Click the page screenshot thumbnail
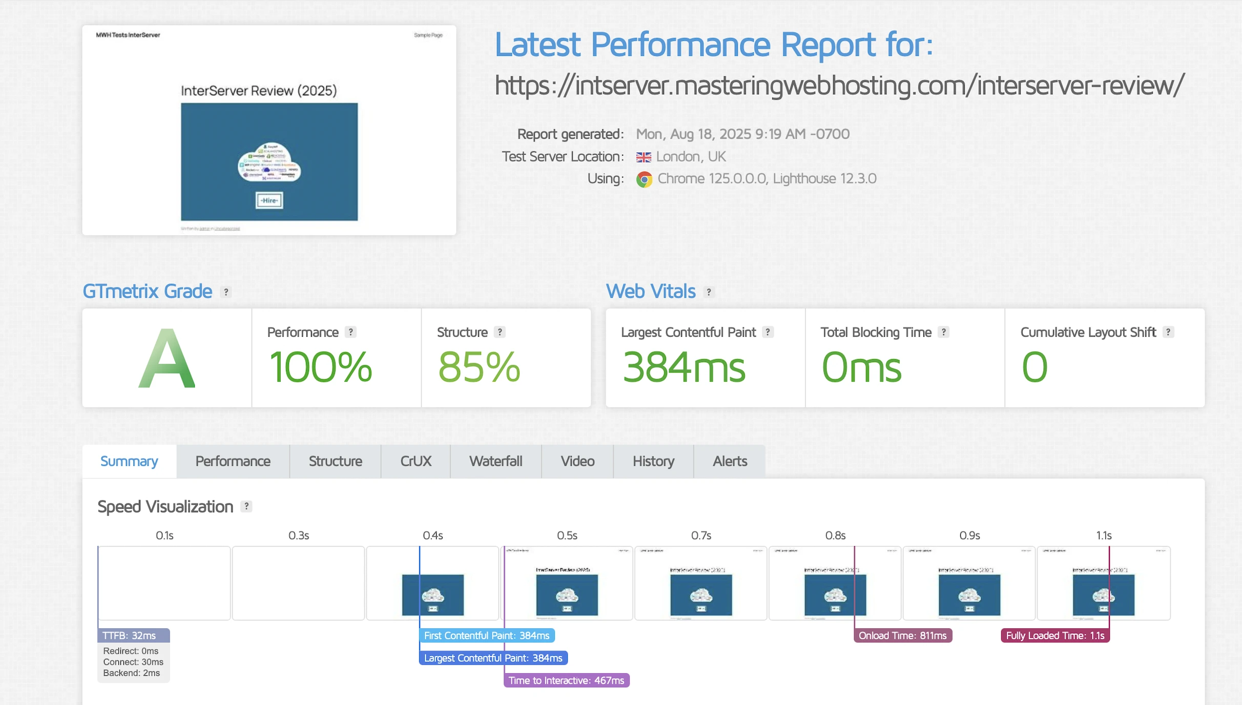 [x=269, y=130]
